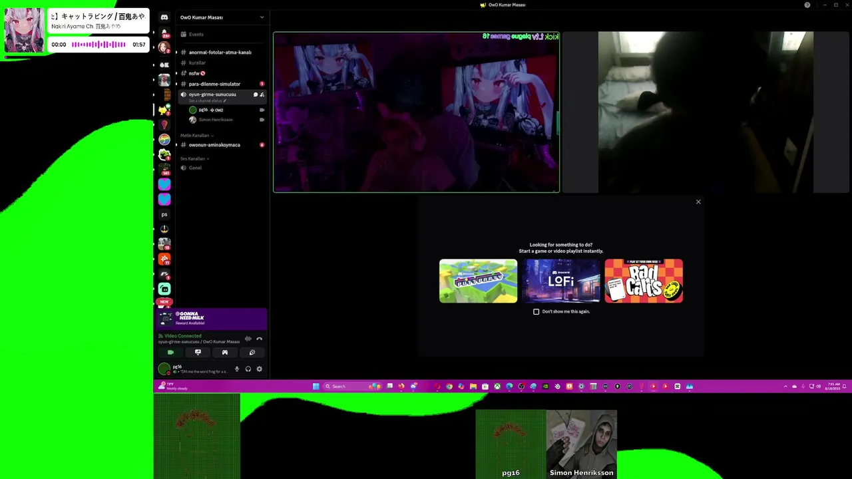Check 'Don't show me this again'
Image resolution: width=852 pixels, height=479 pixels.
pyautogui.click(x=536, y=311)
